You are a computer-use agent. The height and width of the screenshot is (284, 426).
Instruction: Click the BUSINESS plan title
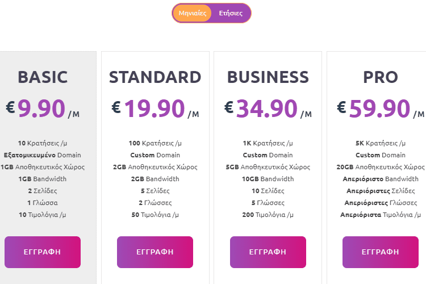pos(268,77)
